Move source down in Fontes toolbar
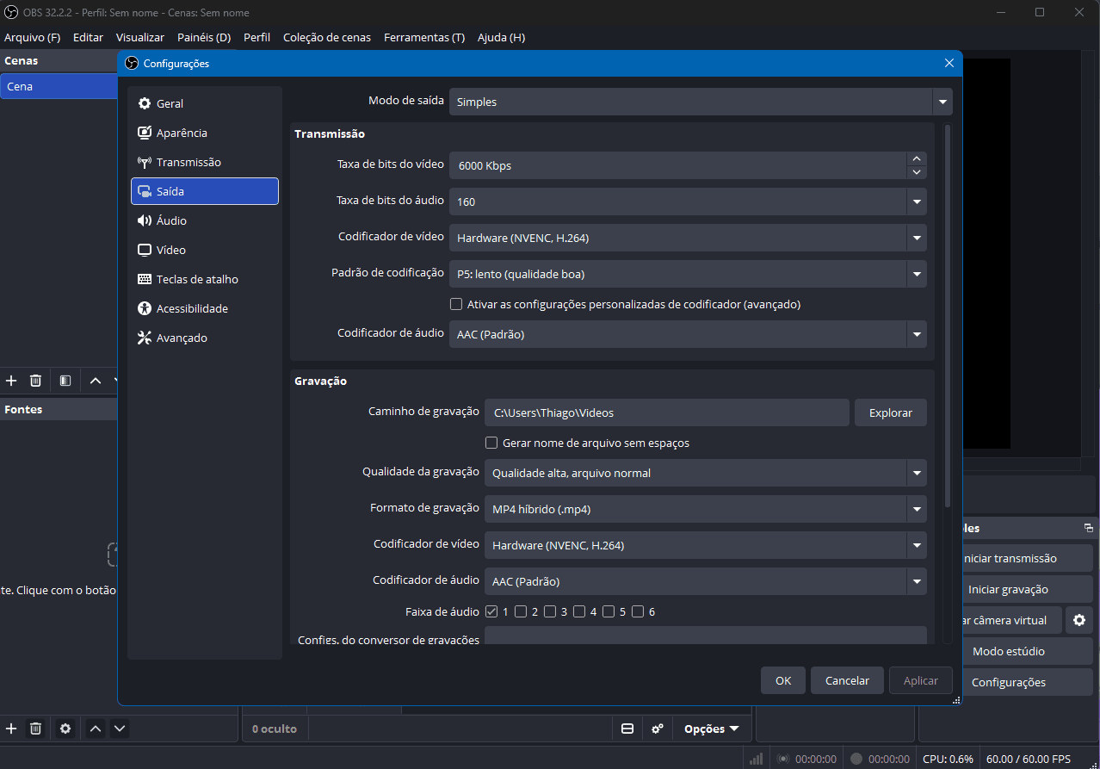 click(x=120, y=729)
